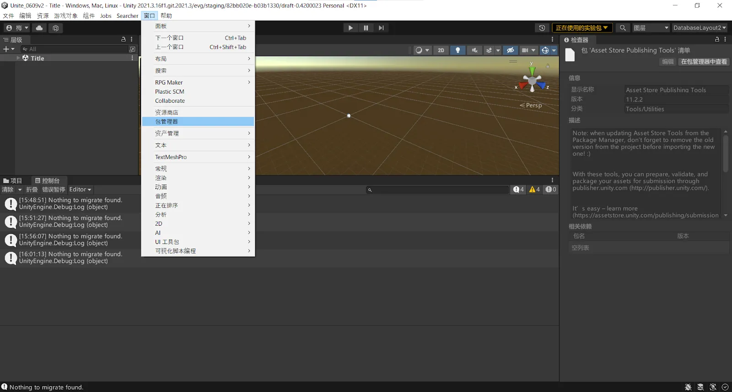Open the Editor dropdown in Console
The image size is (732, 392).
[x=80, y=190]
